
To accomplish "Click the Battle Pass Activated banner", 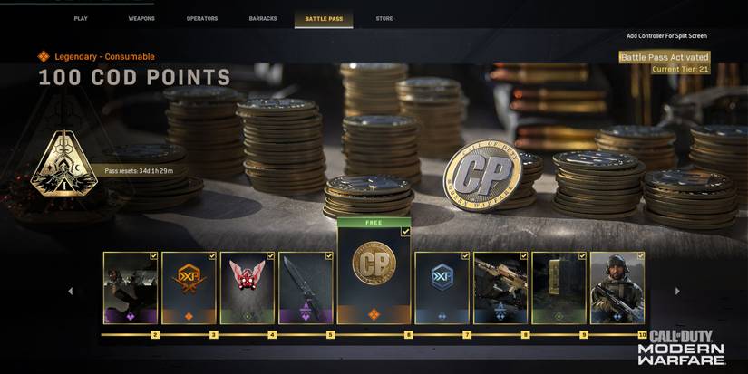I will tap(665, 57).
